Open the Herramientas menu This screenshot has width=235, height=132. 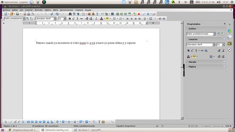[66, 10]
